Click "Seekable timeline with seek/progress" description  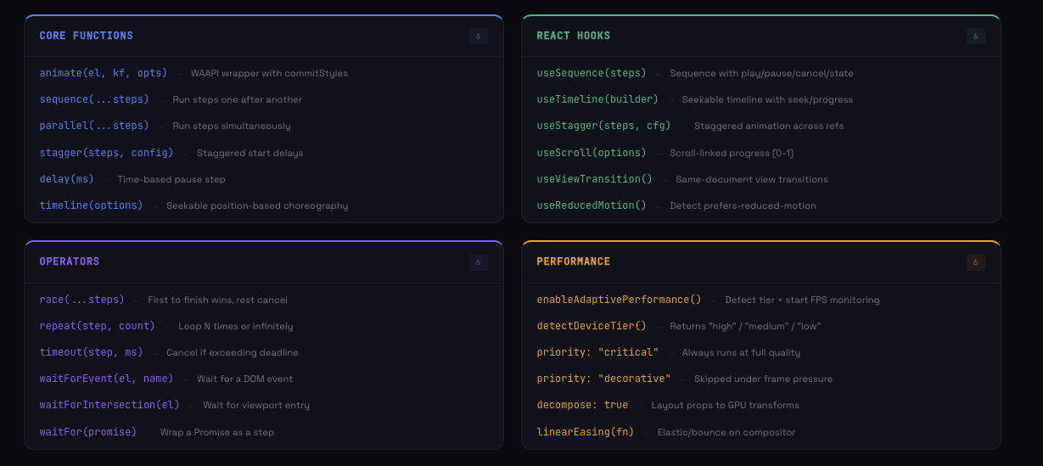tap(767, 99)
